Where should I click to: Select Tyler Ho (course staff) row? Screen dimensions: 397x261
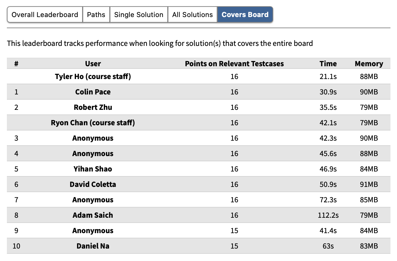tap(93, 76)
